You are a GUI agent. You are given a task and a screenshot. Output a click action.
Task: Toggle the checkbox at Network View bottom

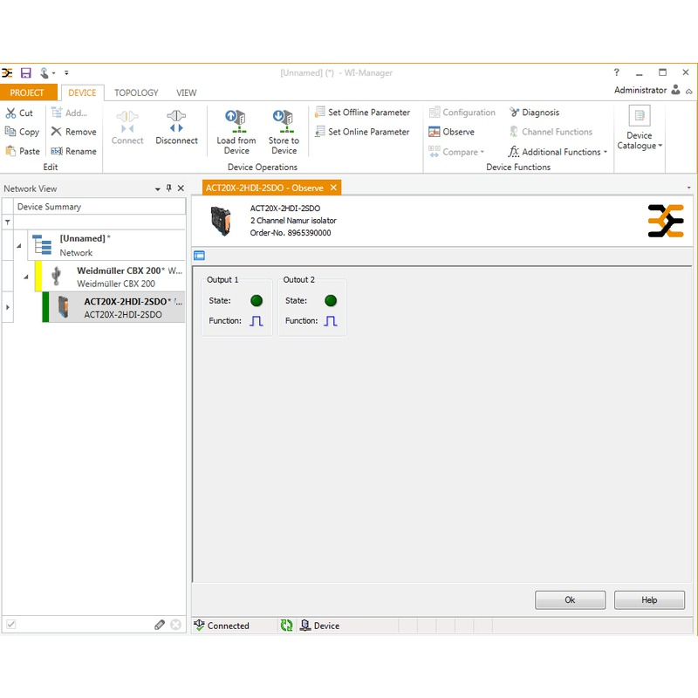point(11,625)
